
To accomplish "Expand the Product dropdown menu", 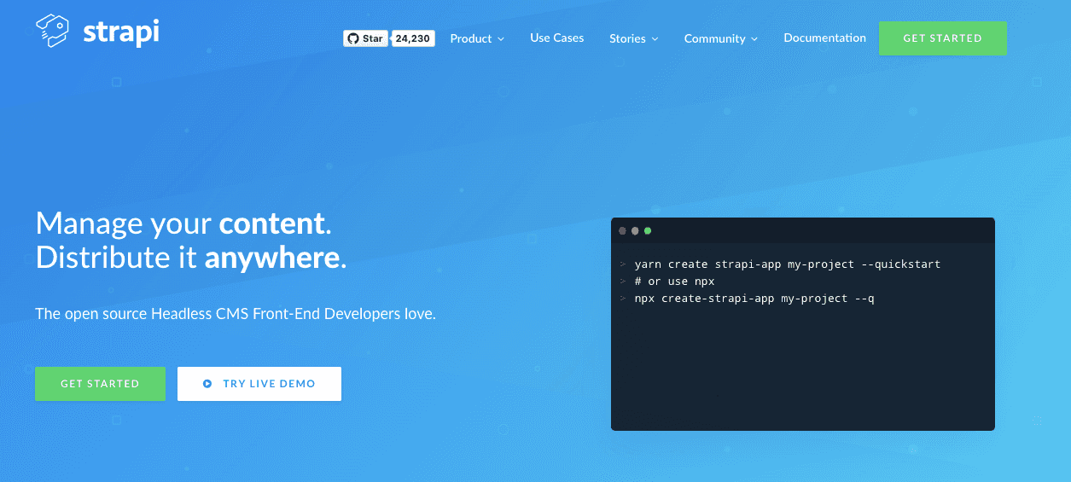I will (x=477, y=38).
